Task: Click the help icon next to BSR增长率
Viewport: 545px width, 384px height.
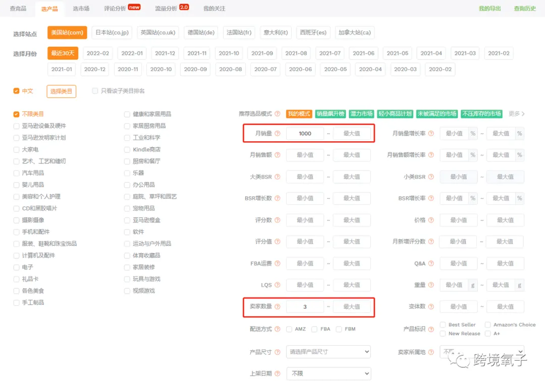Action: point(431,198)
